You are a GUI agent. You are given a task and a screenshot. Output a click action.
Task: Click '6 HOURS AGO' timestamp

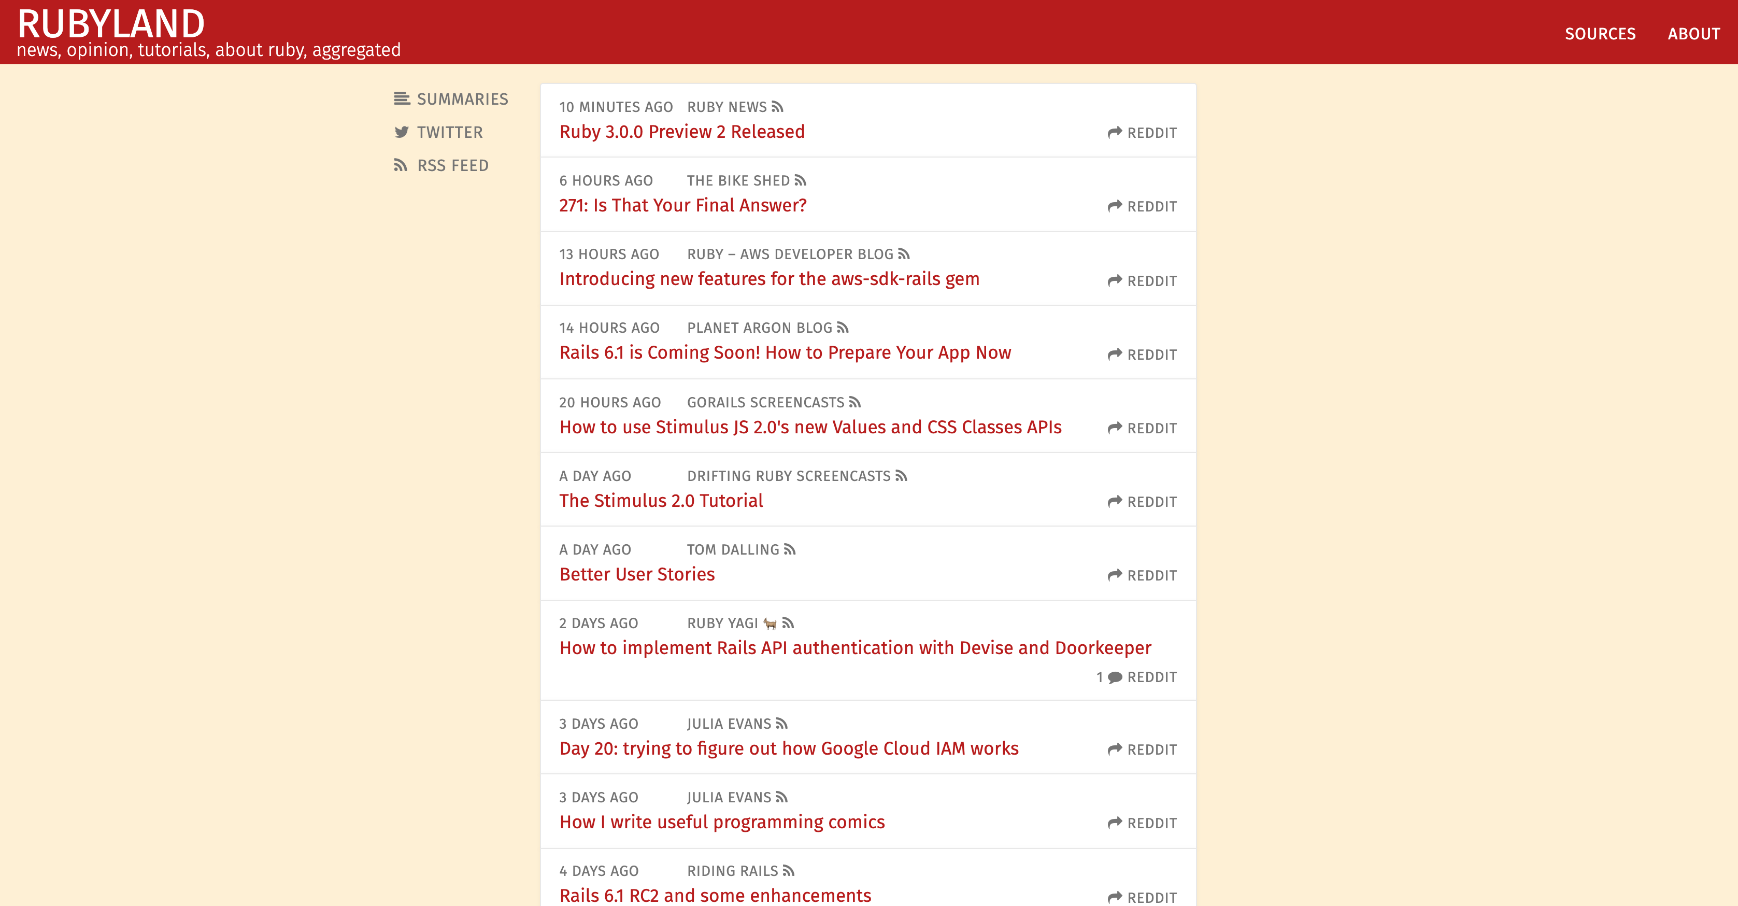pyautogui.click(x=606, y=180)
